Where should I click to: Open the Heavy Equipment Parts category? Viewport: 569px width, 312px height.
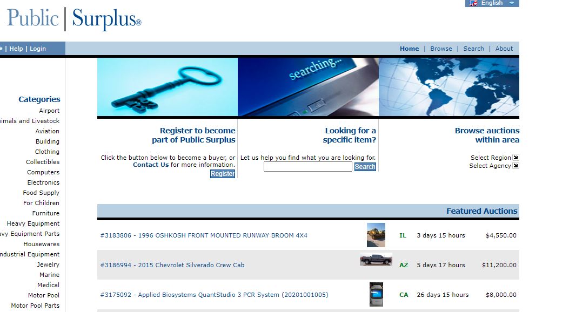(x=30, y=234)
